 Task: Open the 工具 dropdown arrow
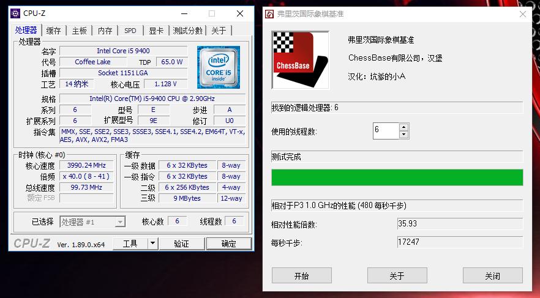[x=152, y=244]
